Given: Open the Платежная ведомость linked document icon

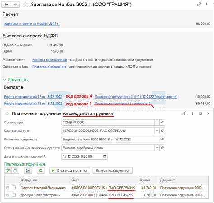Looking at the screenshot, I should click(x=162, y=139).
